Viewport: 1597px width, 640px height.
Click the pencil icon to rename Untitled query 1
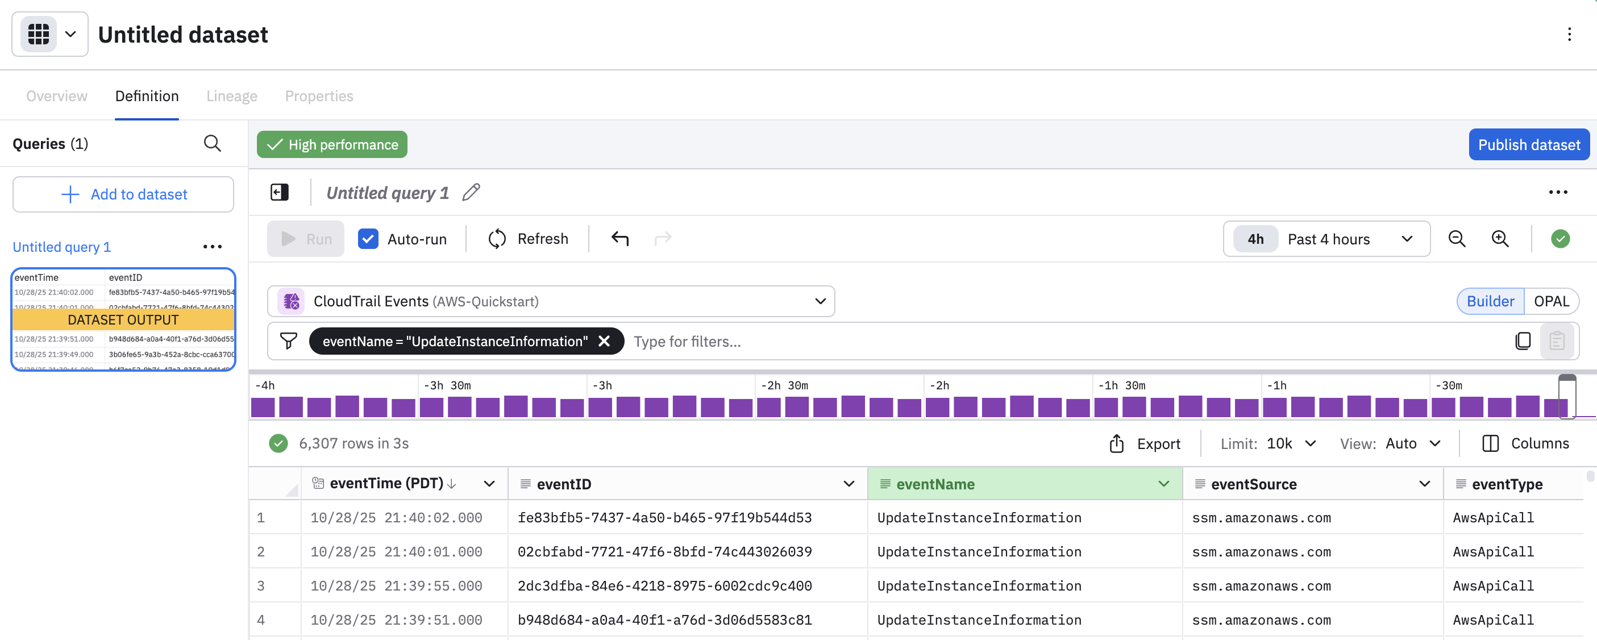pos(471,192)
